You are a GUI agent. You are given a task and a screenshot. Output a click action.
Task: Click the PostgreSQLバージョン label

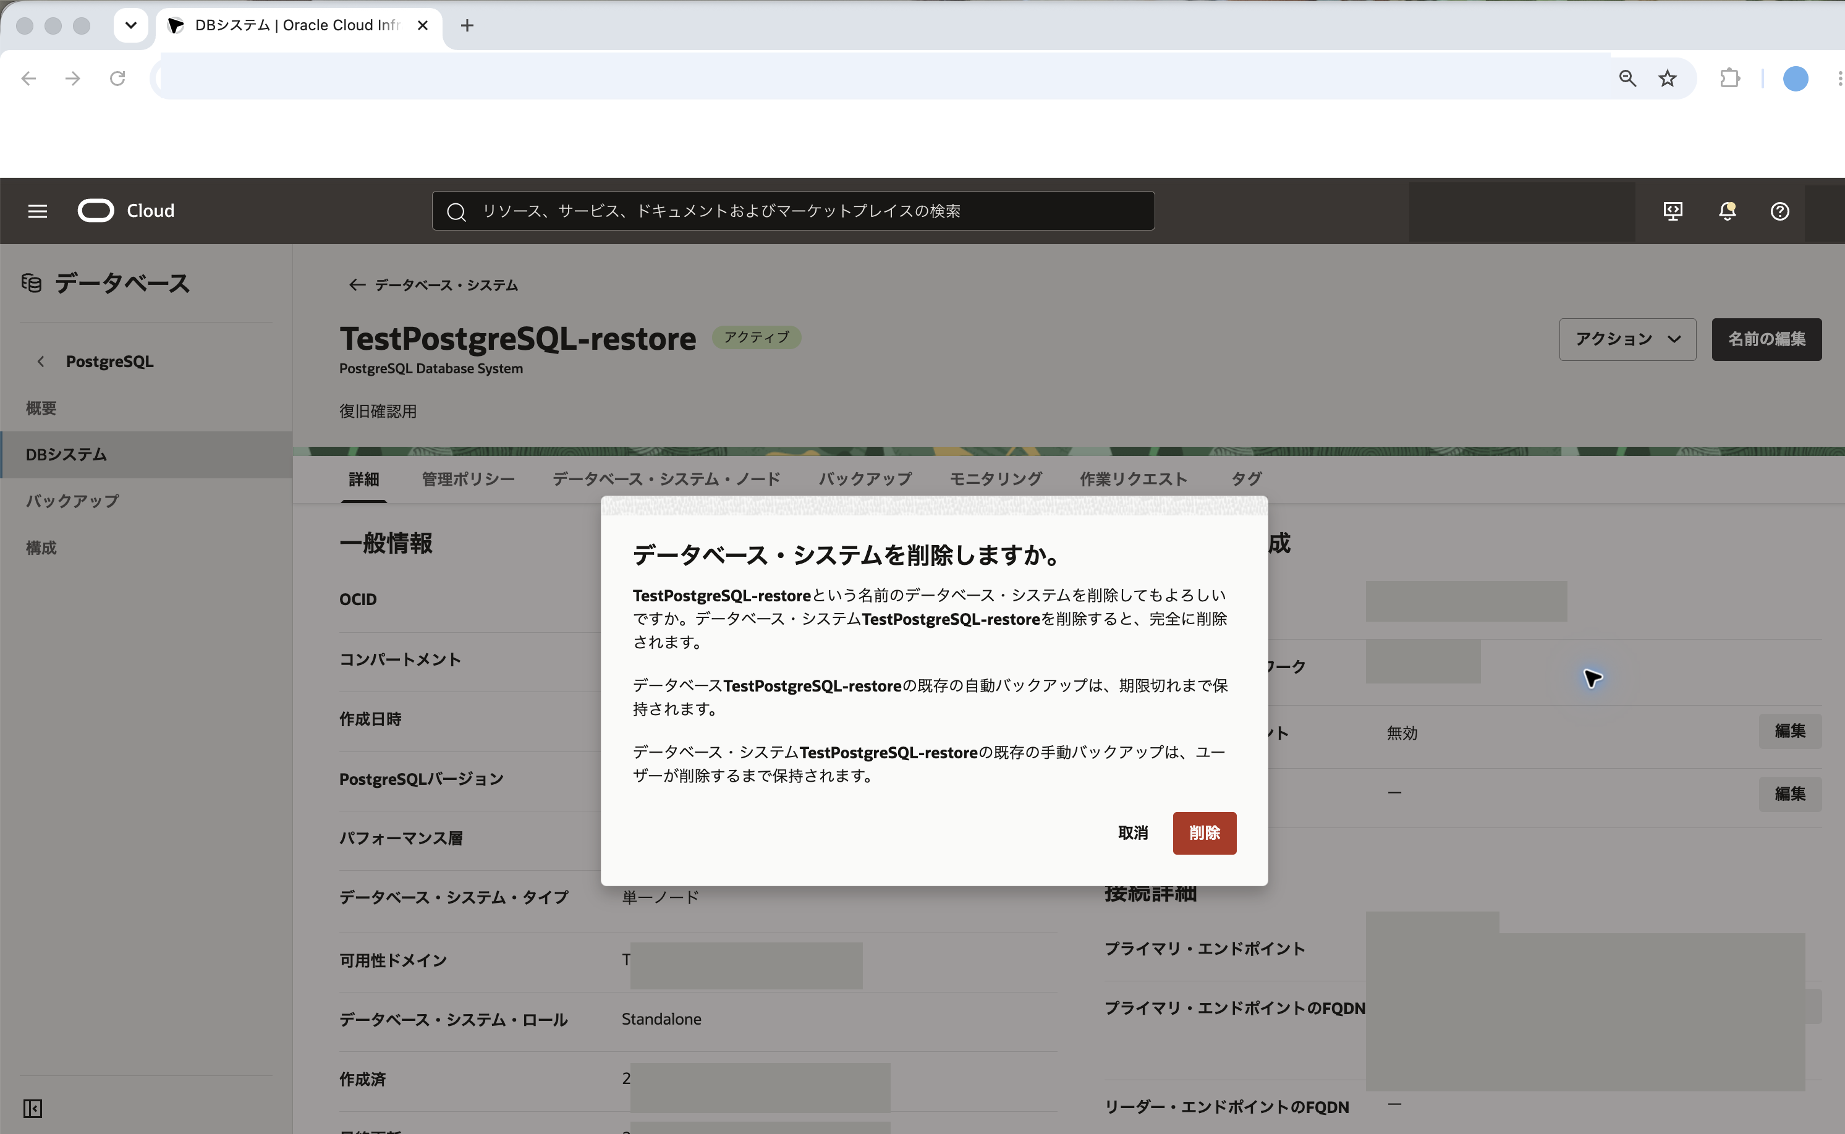(422, 779)
